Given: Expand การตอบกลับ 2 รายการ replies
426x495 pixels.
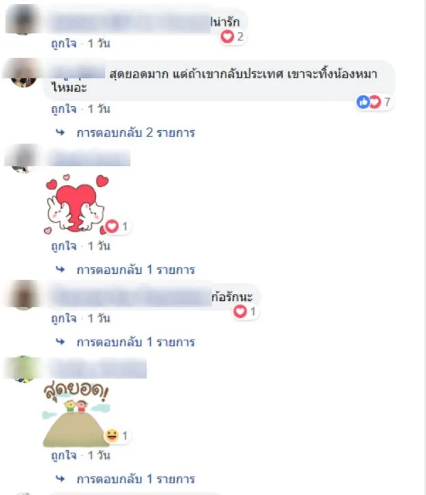Looking at the screenshot, I should (x=135, y=133).
